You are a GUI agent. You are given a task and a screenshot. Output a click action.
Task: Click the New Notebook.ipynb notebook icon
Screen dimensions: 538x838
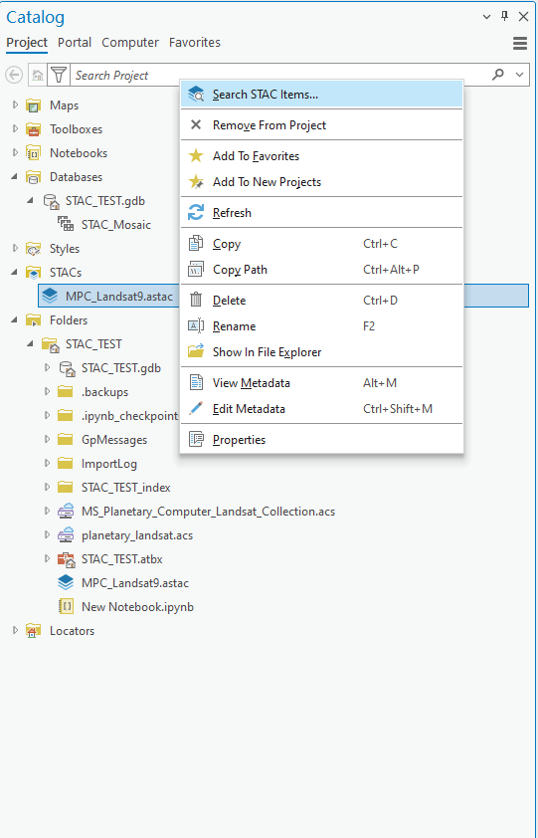[x=66, y=606]
